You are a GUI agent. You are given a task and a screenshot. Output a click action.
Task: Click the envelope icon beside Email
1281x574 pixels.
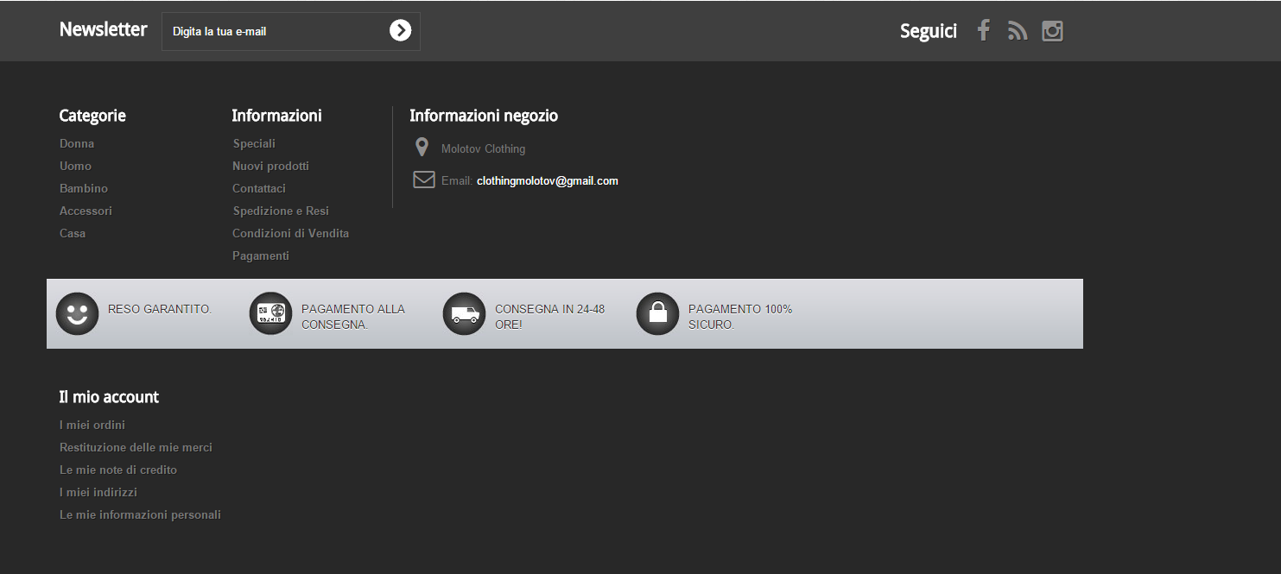click(x=424, y=180)
